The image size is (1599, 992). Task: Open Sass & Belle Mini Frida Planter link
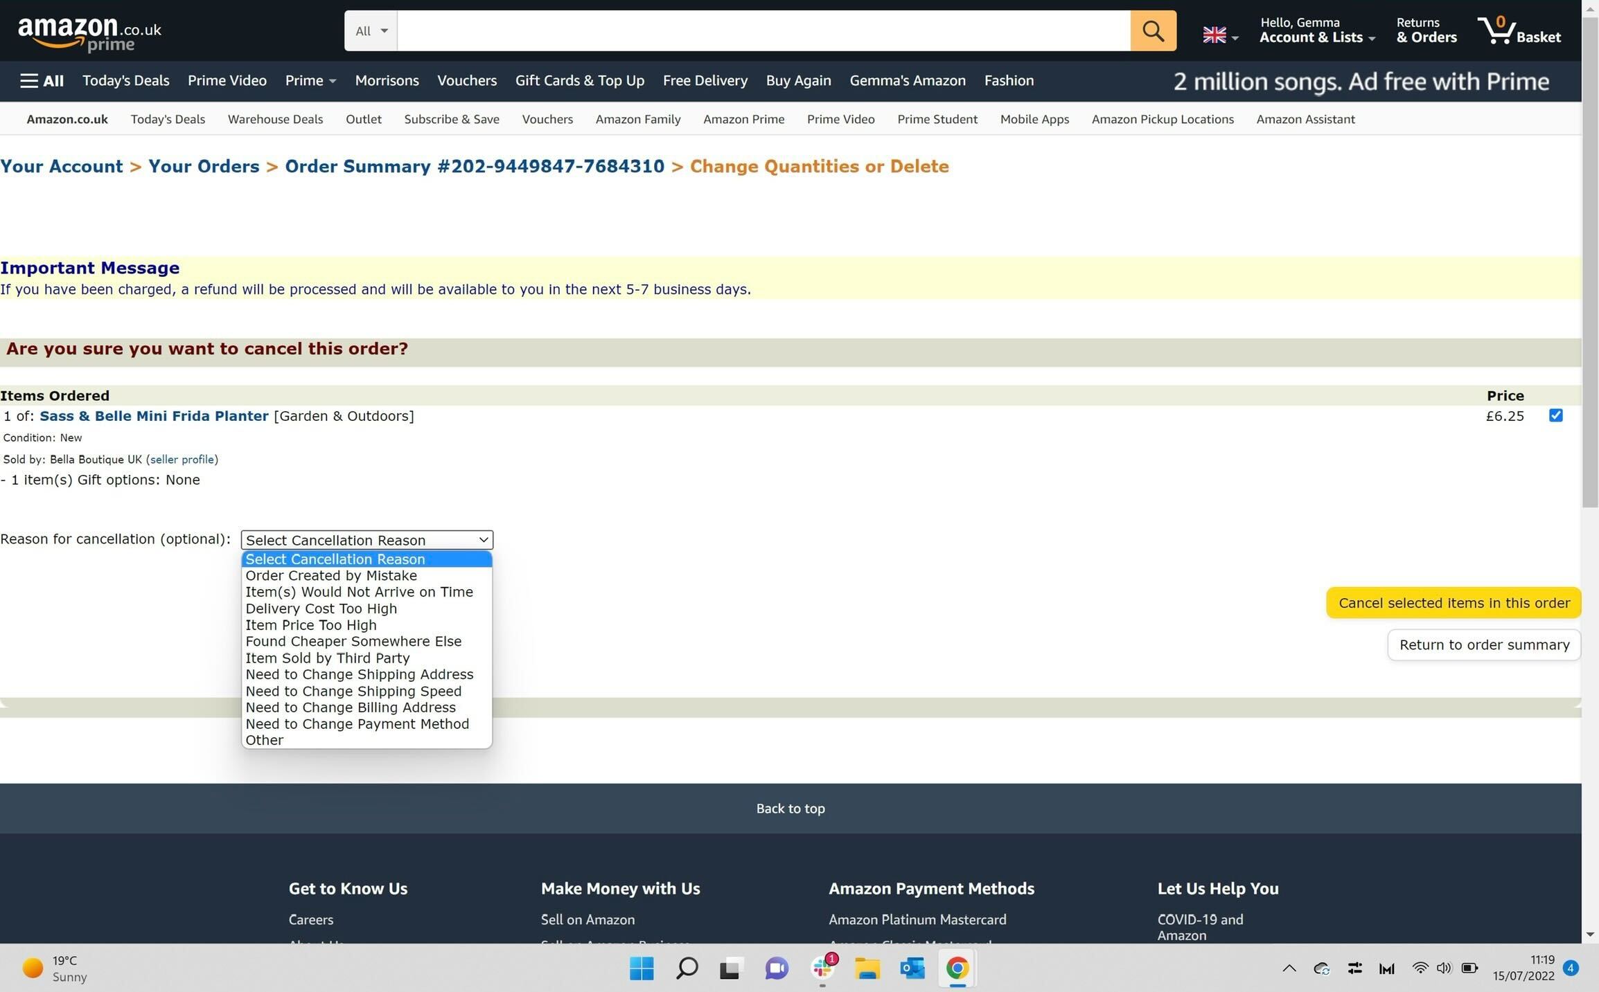(154, 416)
